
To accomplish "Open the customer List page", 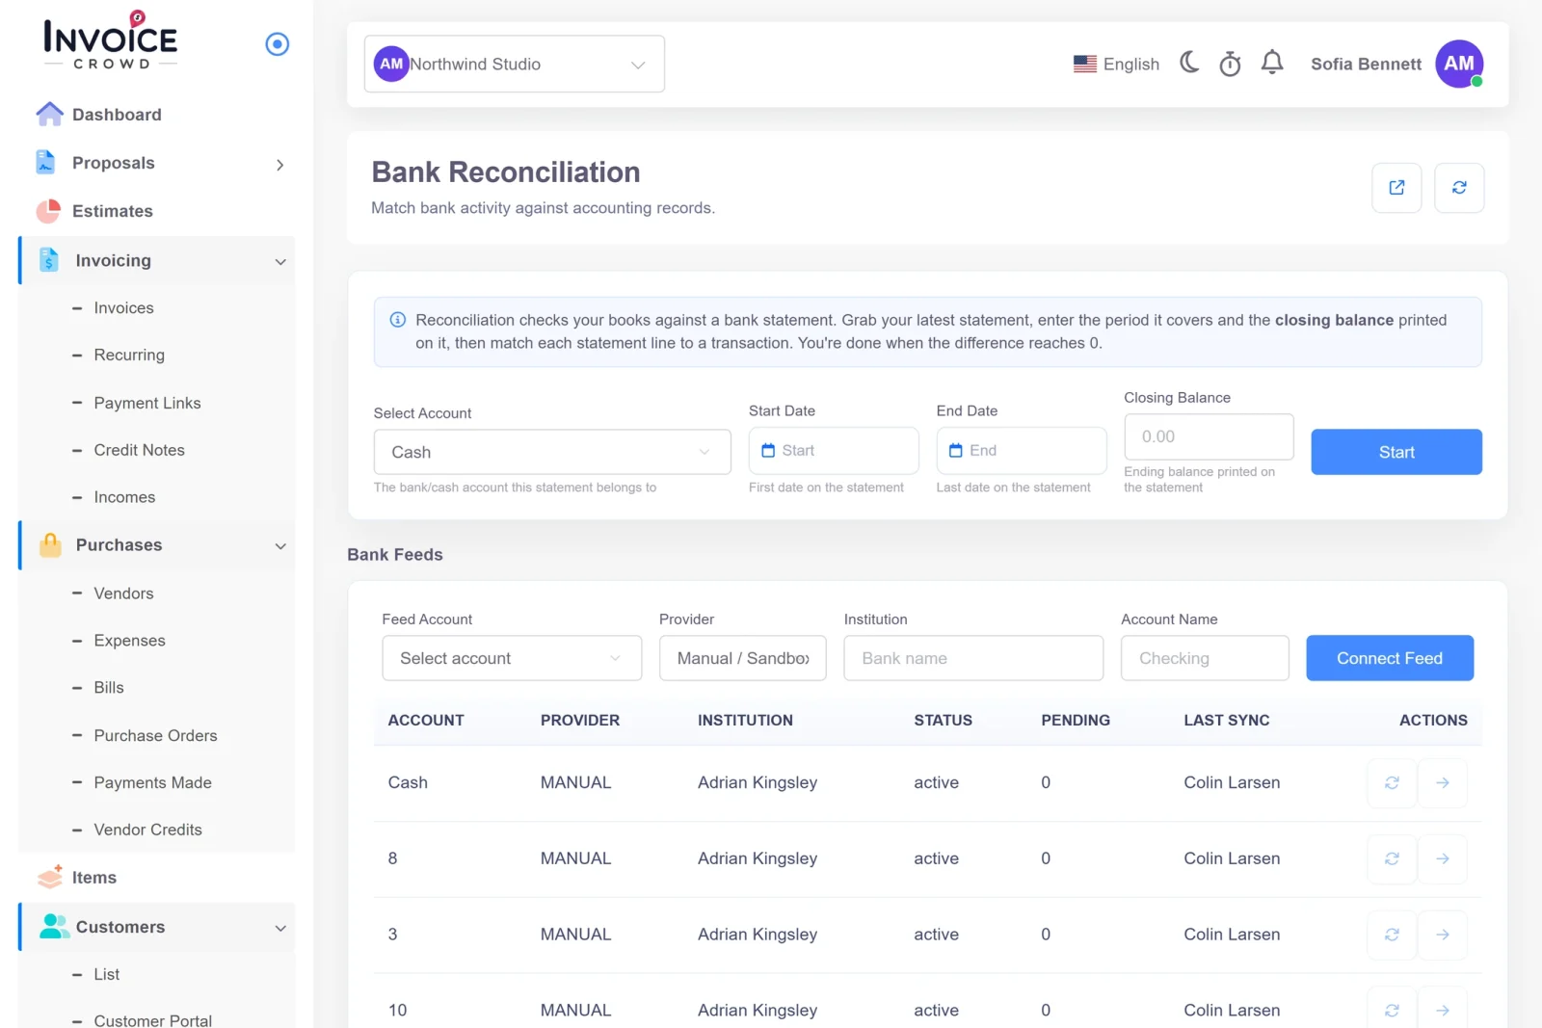I will (x=106, y=975).
